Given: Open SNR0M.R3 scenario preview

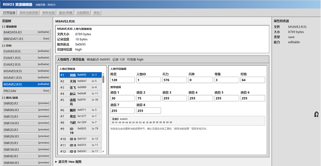Looking at the screenshot, I should click(26, 110).
